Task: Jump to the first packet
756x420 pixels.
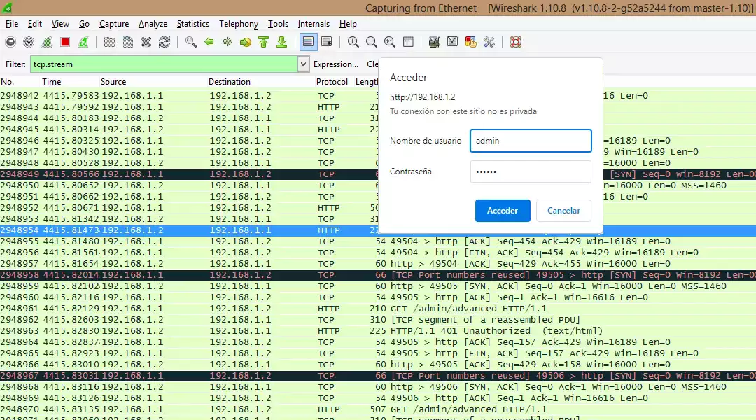Action: click(264, 43)
